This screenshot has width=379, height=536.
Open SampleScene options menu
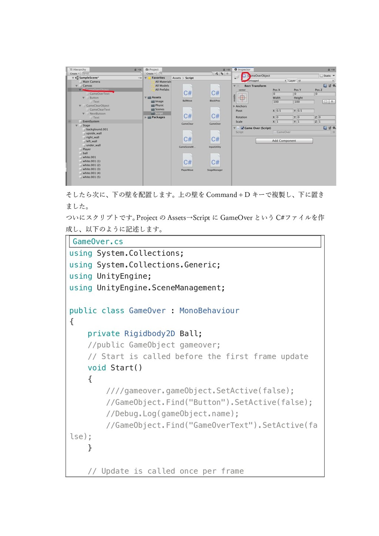coord(140,78)
